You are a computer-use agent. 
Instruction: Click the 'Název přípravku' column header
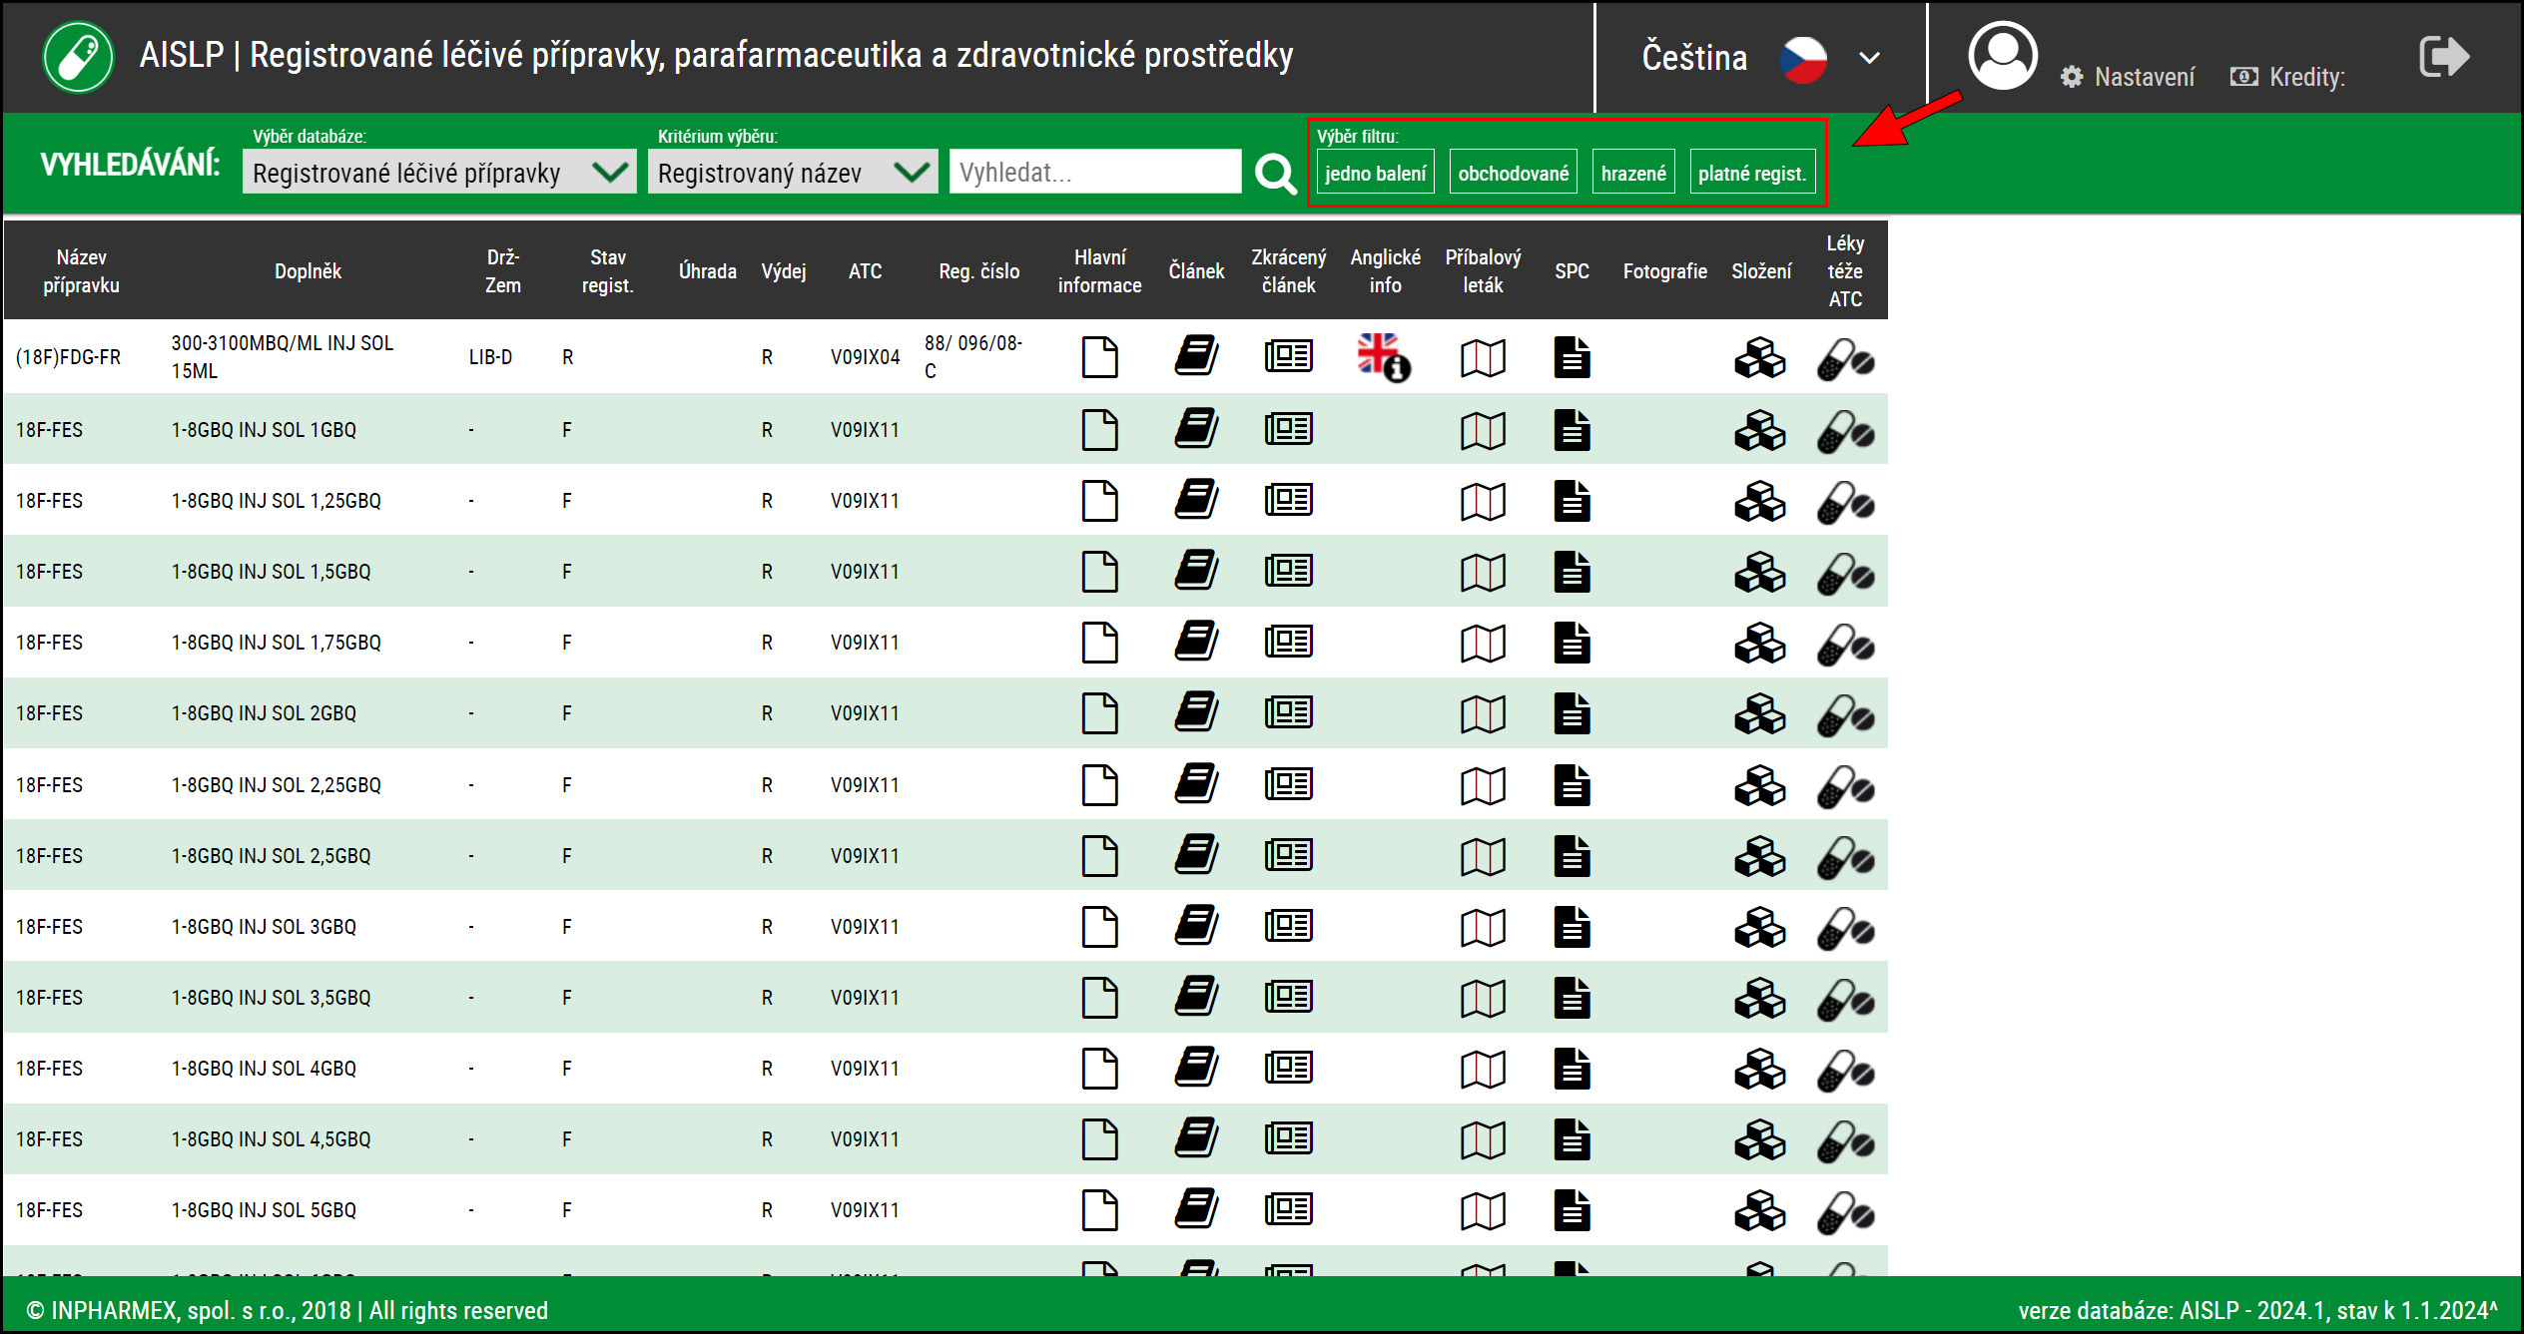(81, 271)
